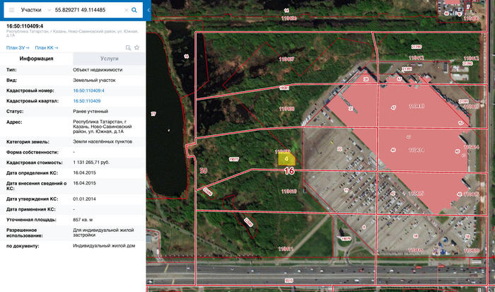495x292 pixels.
Task: Open the "План КК" link
Action: coord(46,47)
